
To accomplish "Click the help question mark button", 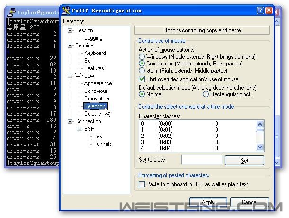I will [260, 10].
